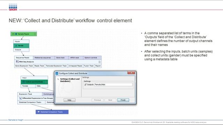Click the Transcript Expression Track output
Viewport: 223px width, 125px height.
56,66
